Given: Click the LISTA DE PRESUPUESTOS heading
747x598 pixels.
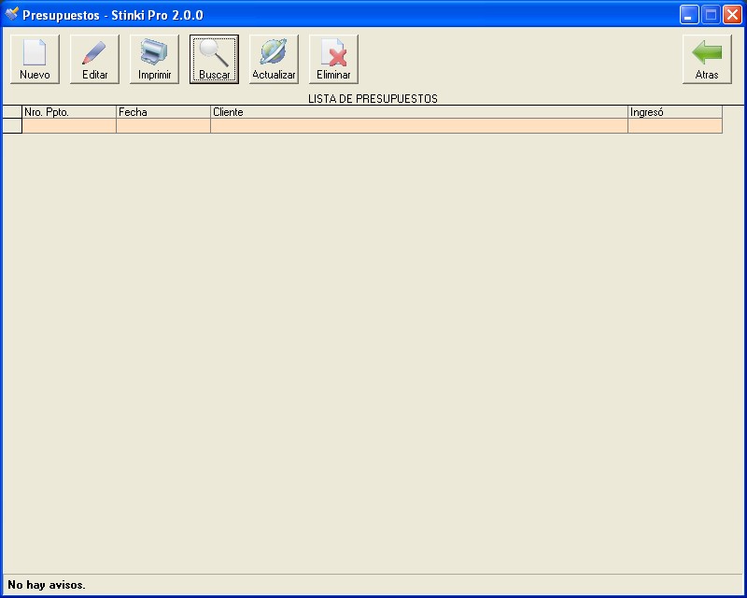Looking at the screenshot, I should click(x=373, y=99).
